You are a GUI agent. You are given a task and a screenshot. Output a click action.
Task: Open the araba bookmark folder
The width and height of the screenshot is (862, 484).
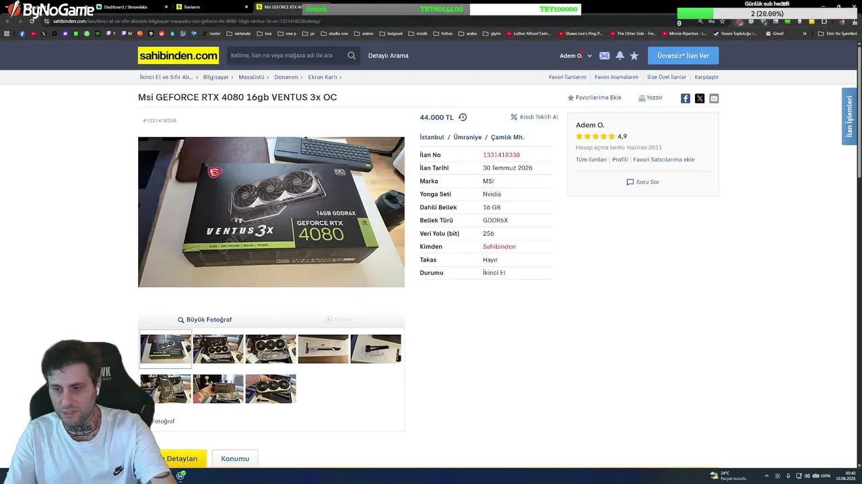click(x=468, y=34)
